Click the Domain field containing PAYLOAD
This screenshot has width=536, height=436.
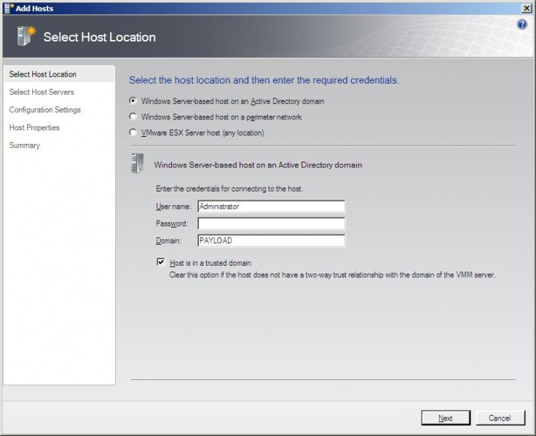point(271,241)
